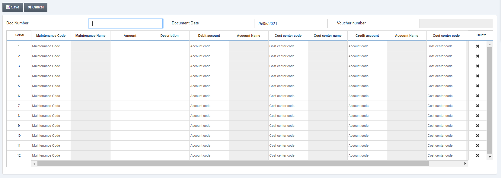Click the Voucher number label
501x178 pixels.
(x=351, y=23)
